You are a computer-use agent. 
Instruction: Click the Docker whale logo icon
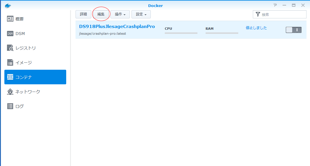click(x=8, y=6)
